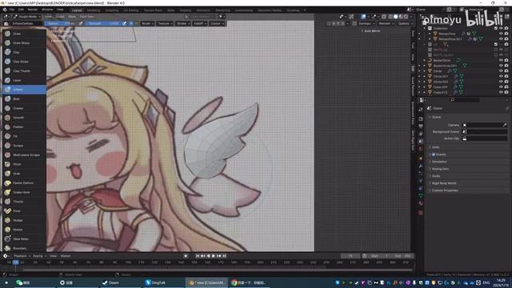Select the Scrape brush
This screenshot has width=512, height=288.
click(25, 146)
